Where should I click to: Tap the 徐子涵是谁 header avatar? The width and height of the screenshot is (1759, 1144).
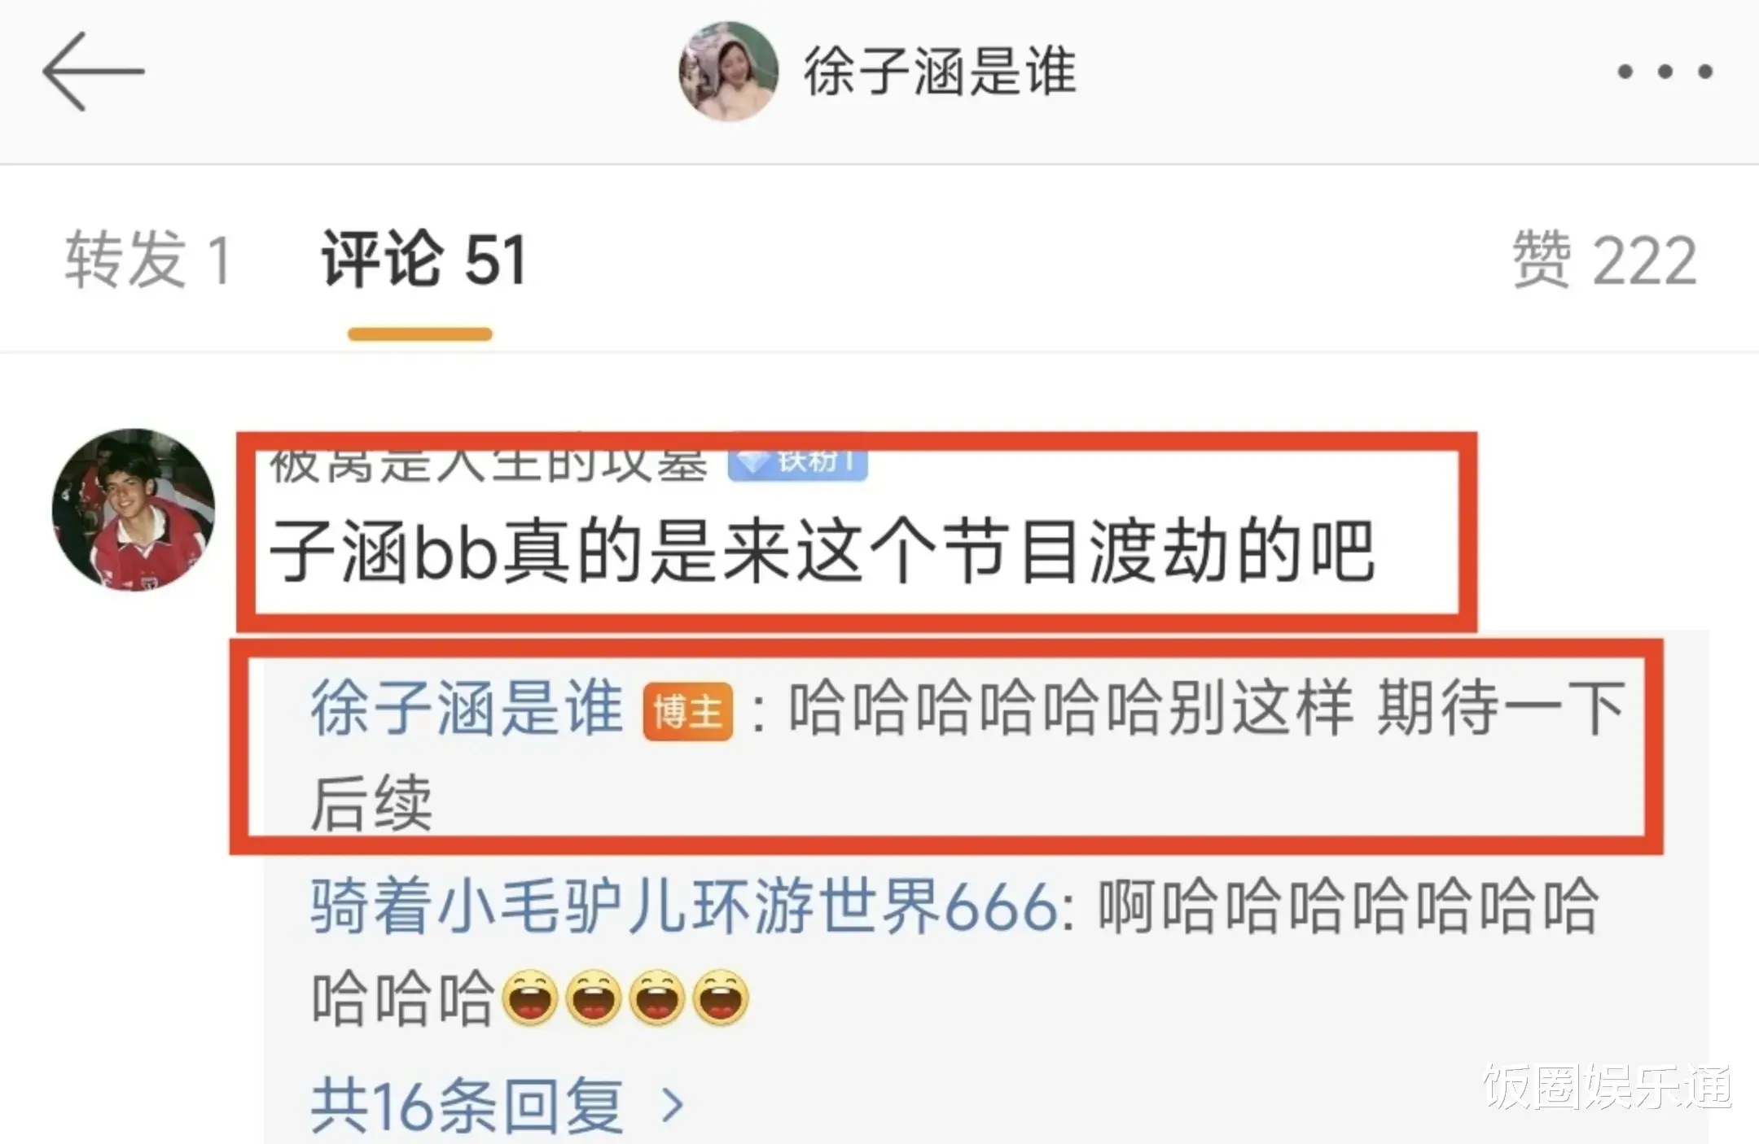click(x=728, y=72)
